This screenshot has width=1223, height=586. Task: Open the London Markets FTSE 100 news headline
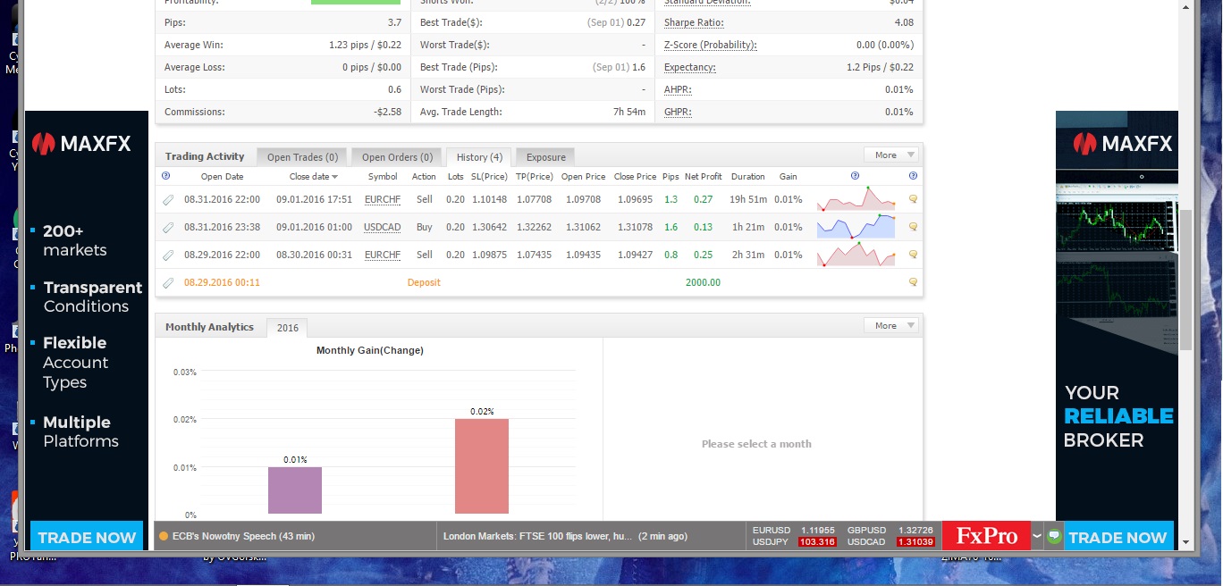(566, 537)
